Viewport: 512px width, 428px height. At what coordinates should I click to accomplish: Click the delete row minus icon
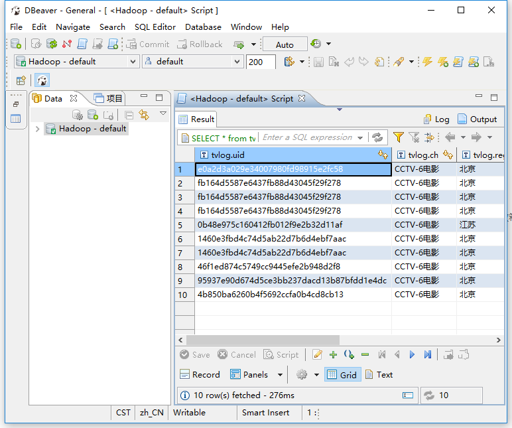click(365, 355)
